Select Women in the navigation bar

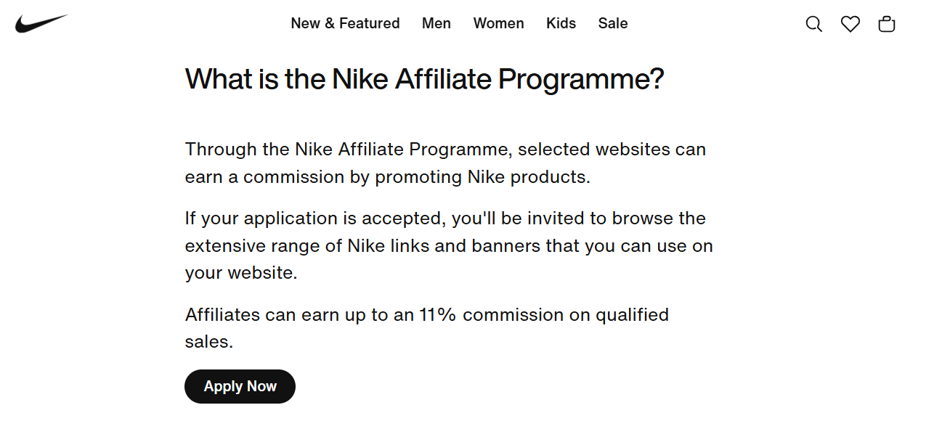[498, 23]
